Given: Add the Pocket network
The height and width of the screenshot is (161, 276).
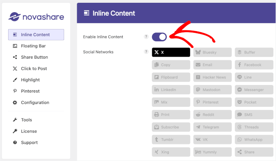Looking at the screenshot, I should tap(254, 102).
